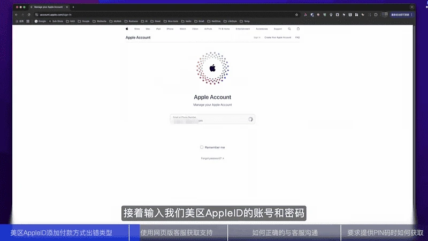Open the Mac menu item
Viewport: 428px width, 241px height.
(148, 29)
